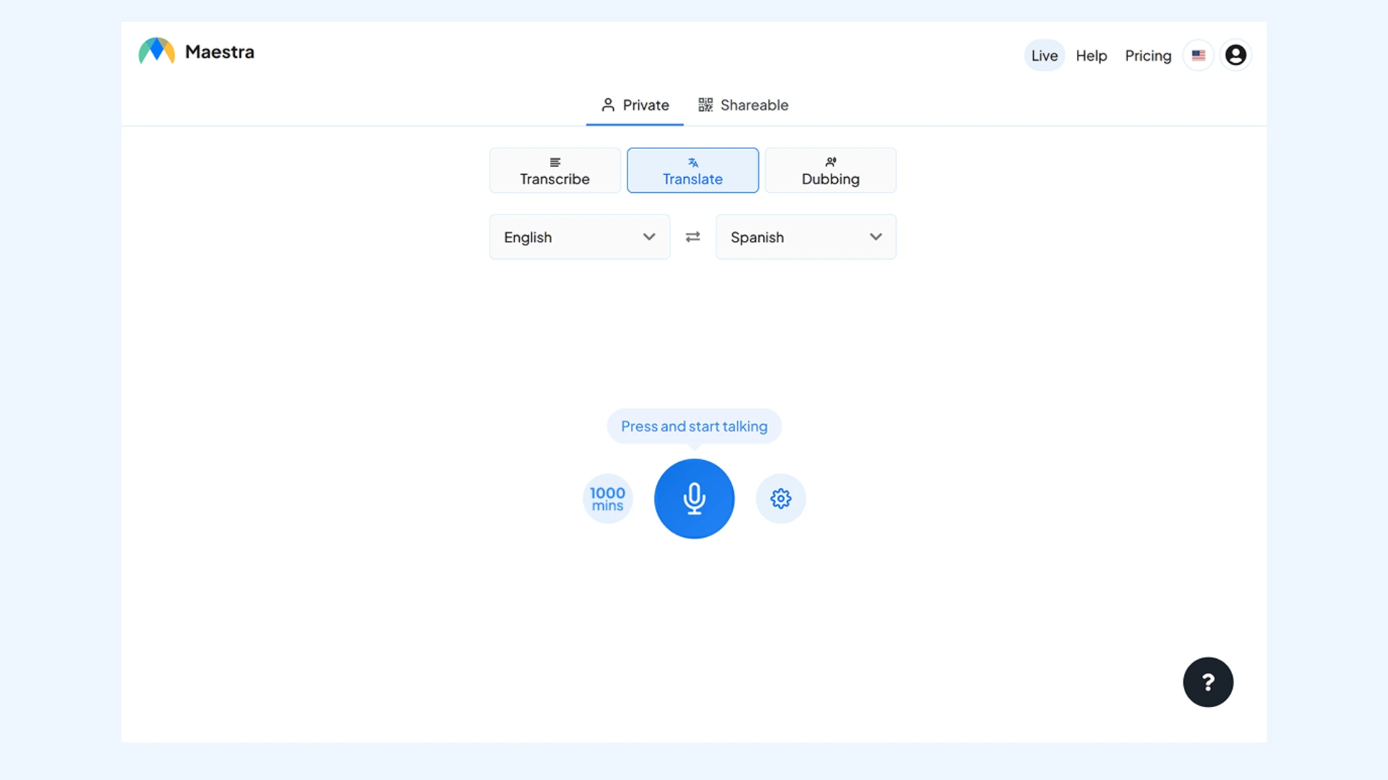Open the English language dropdown
Image resolution: width=1388 pixels, height=780 pixels.
click(578, 236)
